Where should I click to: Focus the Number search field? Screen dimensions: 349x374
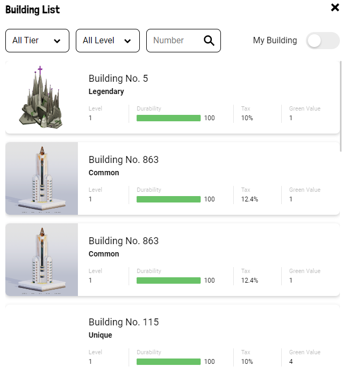coord(174,41)
